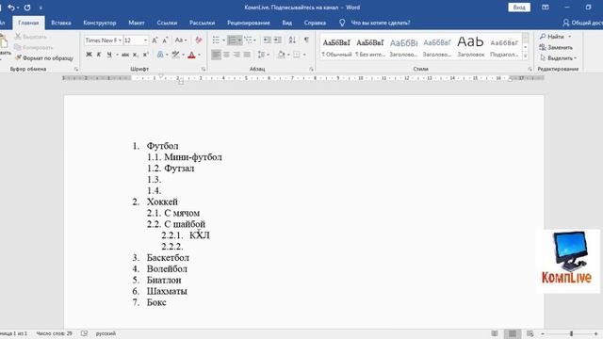Viewport: 603px width, 339px height.
Task: Toggle Align Left paragraph button
Action: point(216,55)
